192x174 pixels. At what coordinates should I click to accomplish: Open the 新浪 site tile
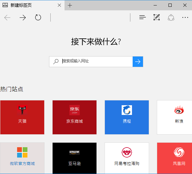click(175, 117)
